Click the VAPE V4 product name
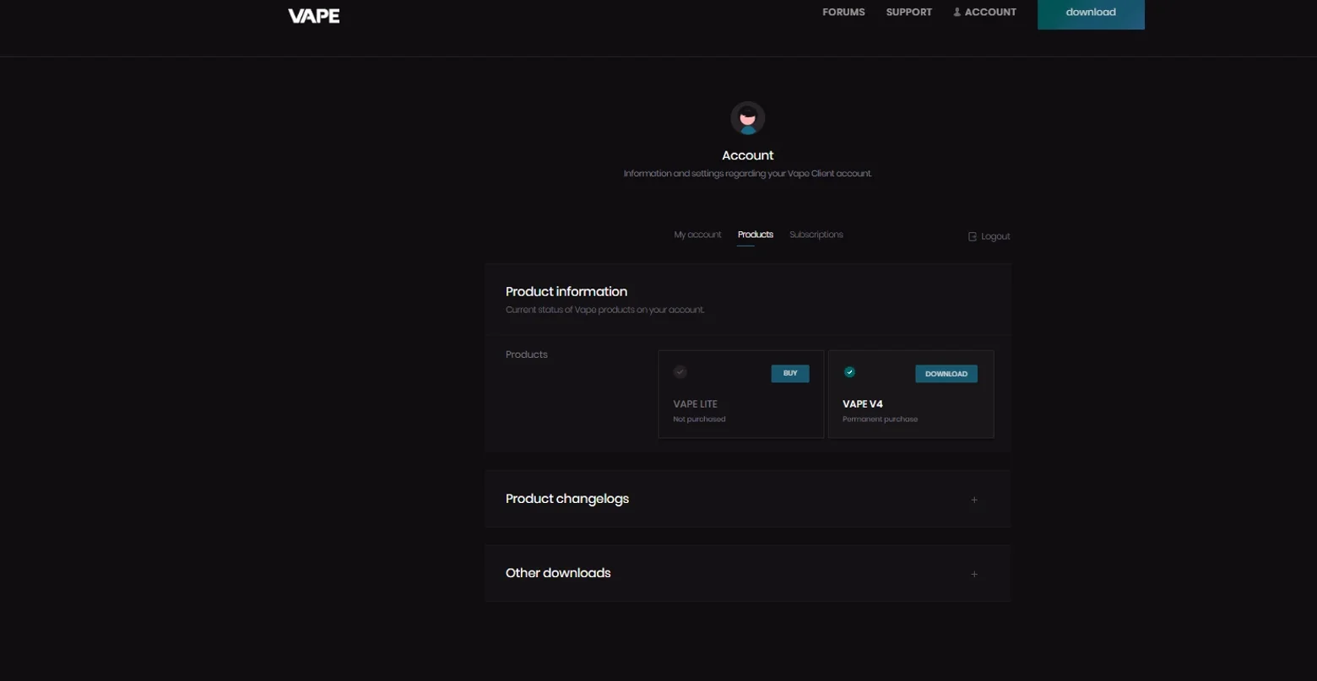This screenshot has width=1317, height=681. coord(863,404)
